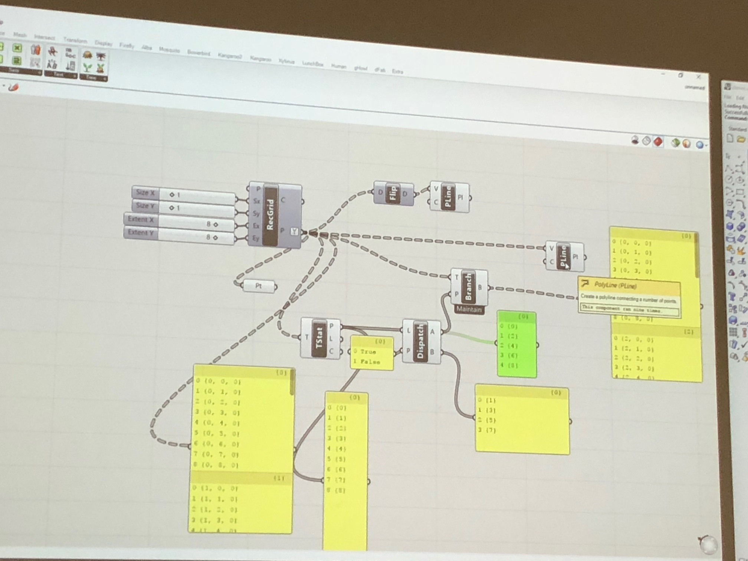Click the wireframe preview icon

point(646,141)
